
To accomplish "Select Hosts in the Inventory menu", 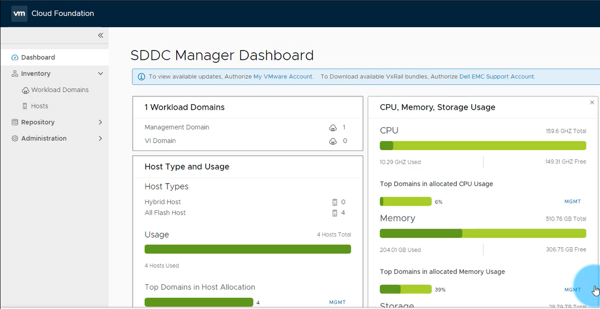I will 40,106.
